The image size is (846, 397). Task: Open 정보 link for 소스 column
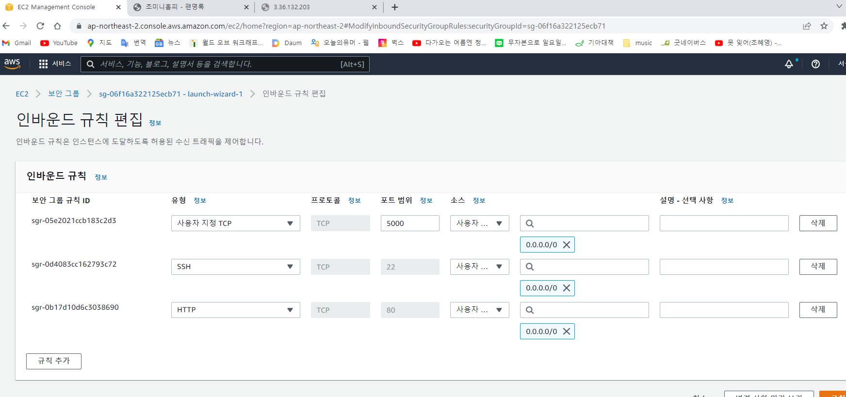click(x=479, y=200)
